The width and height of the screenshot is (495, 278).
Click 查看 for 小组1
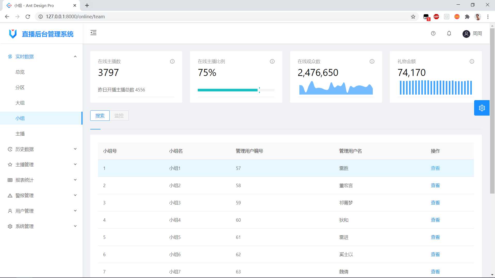[x=435, y=168]
